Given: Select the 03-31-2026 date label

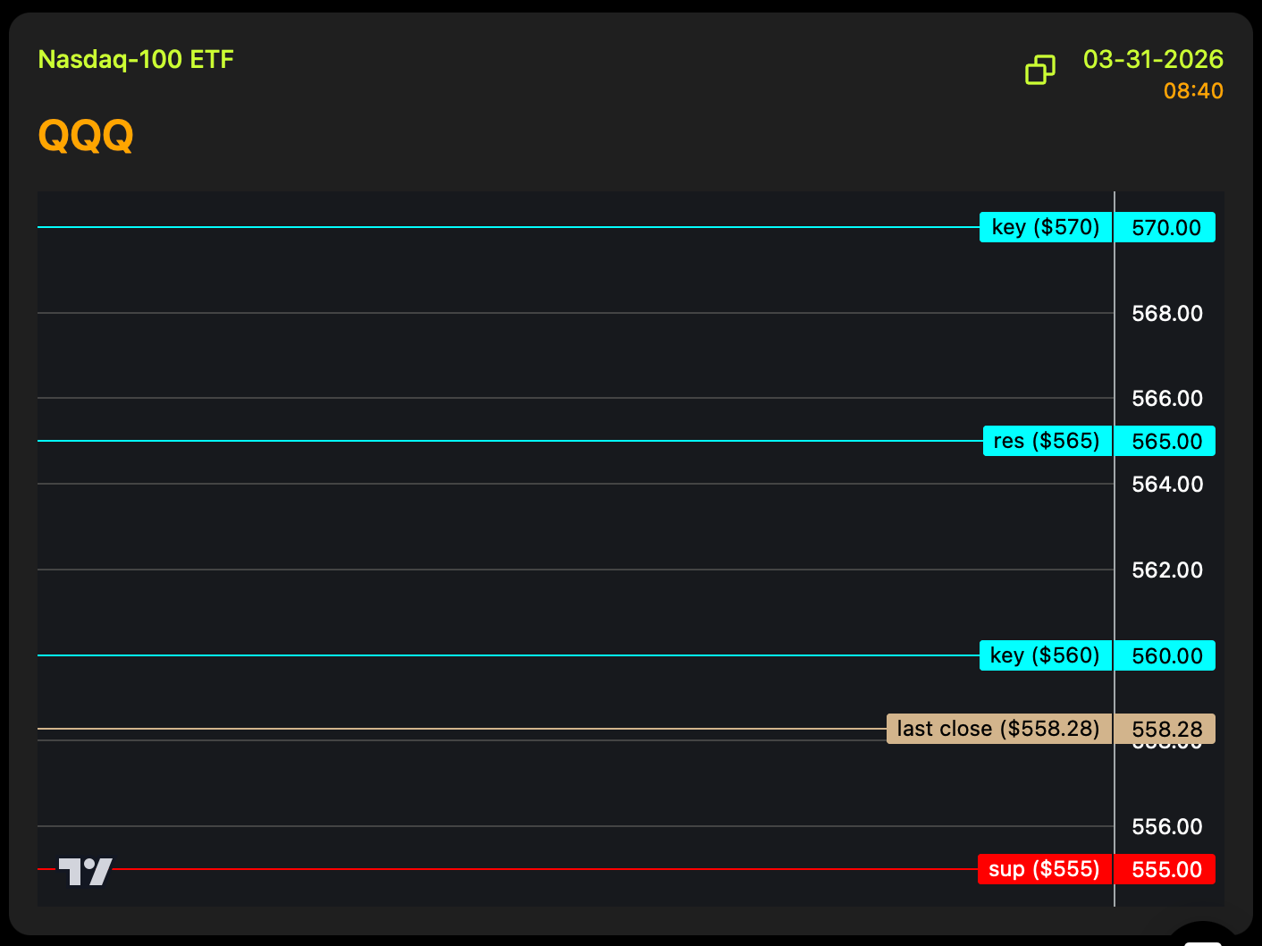Looking at the screenshot, I should point(1152,60).
